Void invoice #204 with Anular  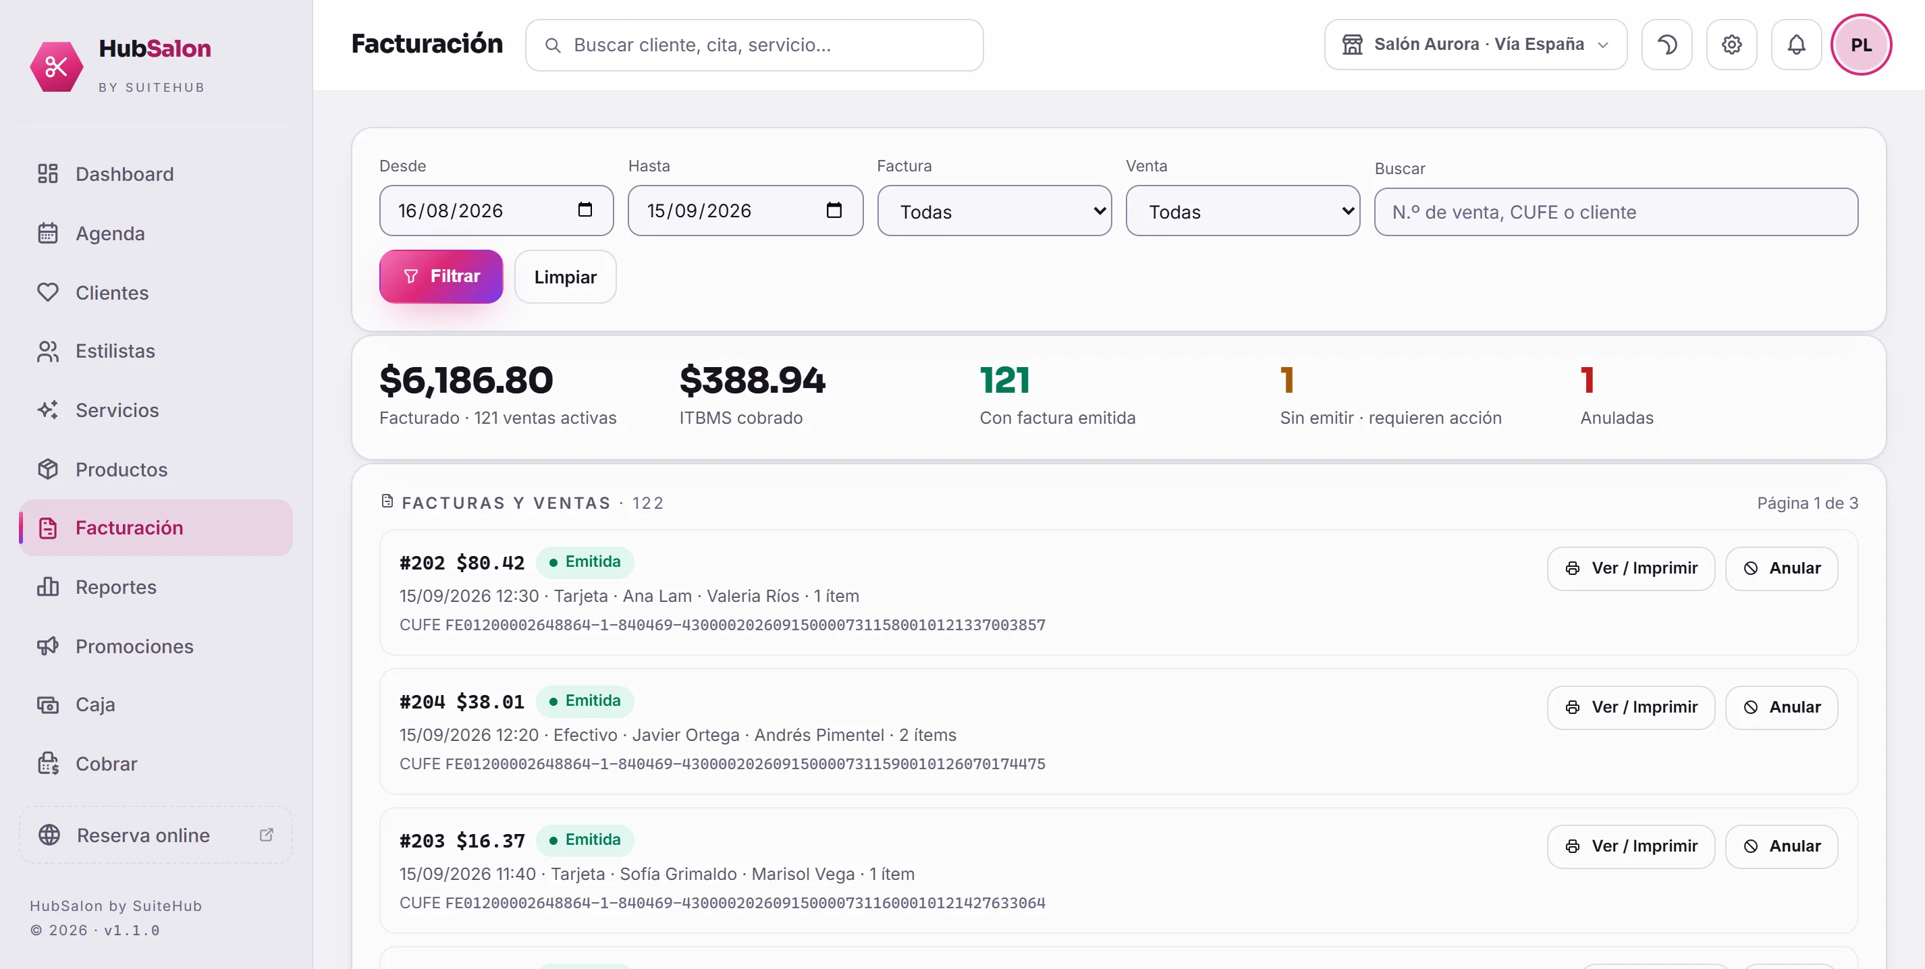1781,707
